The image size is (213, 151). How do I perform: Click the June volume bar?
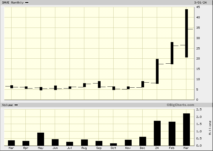[55, 142]
